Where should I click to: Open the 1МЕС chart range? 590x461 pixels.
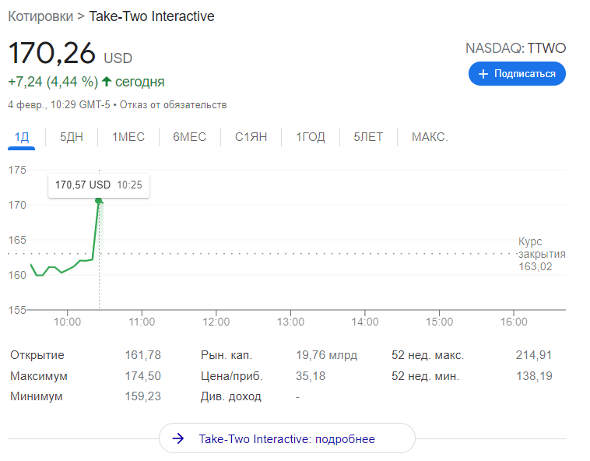[x=128, y=137]
